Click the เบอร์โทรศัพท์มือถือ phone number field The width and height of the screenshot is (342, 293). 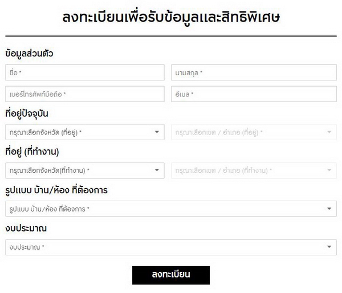(84, 93)
